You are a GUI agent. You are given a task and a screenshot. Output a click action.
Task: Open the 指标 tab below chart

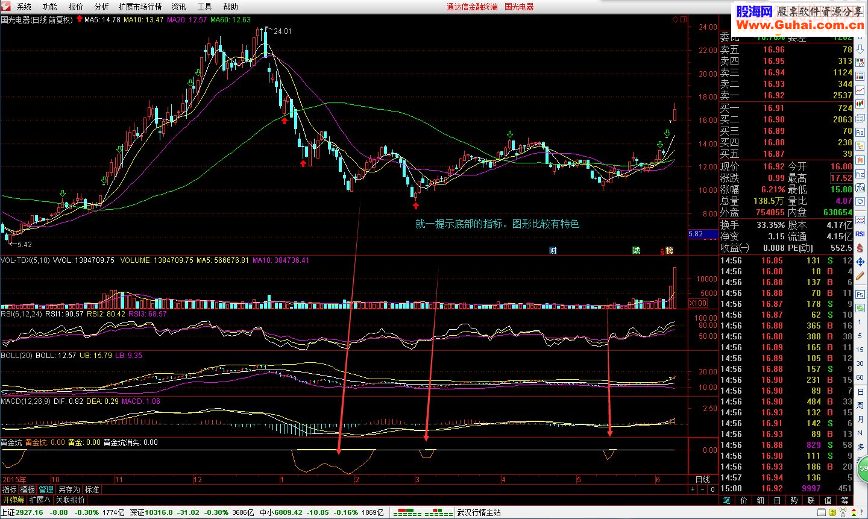[x=10, y=489]
